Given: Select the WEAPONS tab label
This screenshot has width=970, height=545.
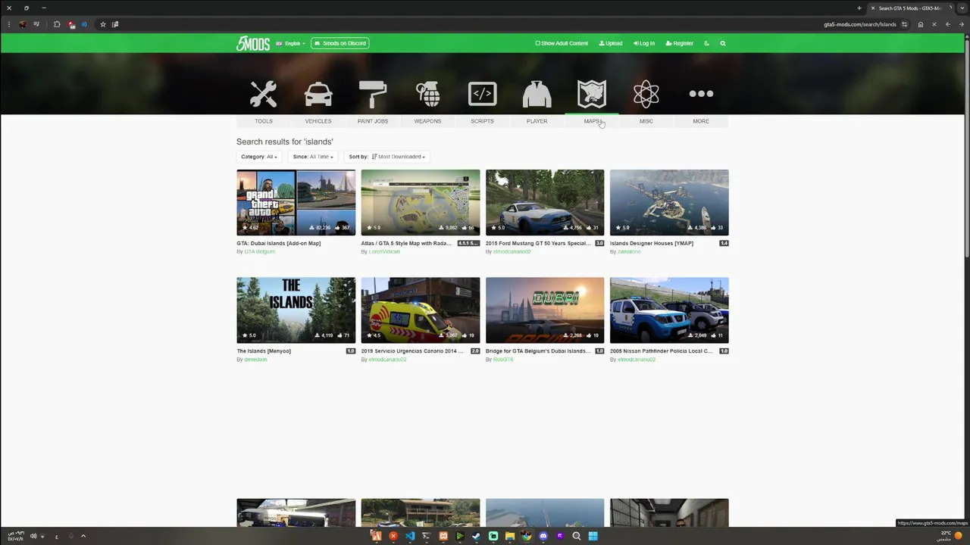Looking at the screenshot, I should point(427,121).
